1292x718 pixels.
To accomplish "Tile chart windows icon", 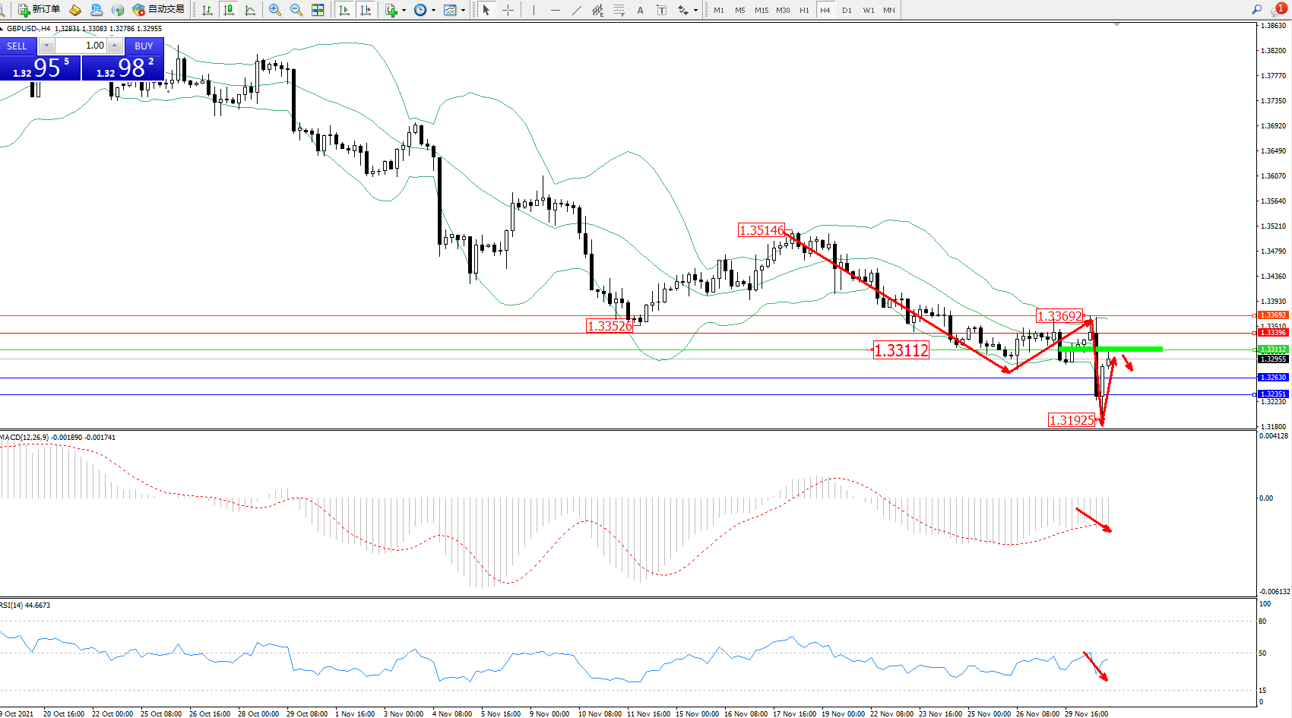I will [x=318, y=10].
